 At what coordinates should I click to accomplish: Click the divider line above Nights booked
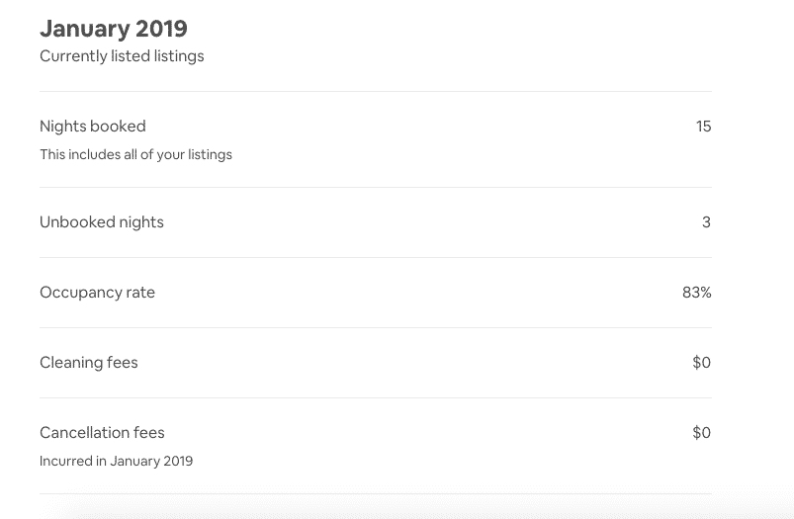pos(376,92)
